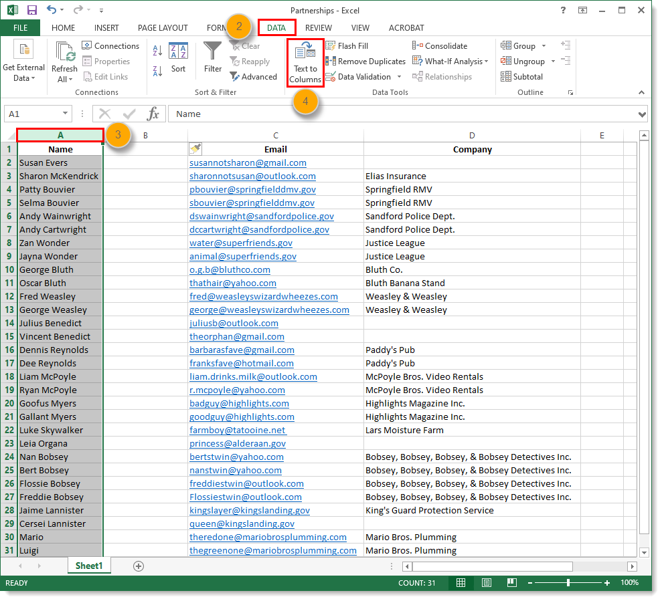Screen dimensions: 662x601
Task: Open the FILE tab
Action: pos(20,28)
